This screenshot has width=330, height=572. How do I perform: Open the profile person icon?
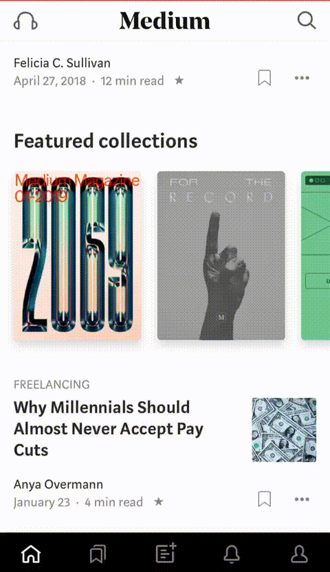click(x=299, y=553)
